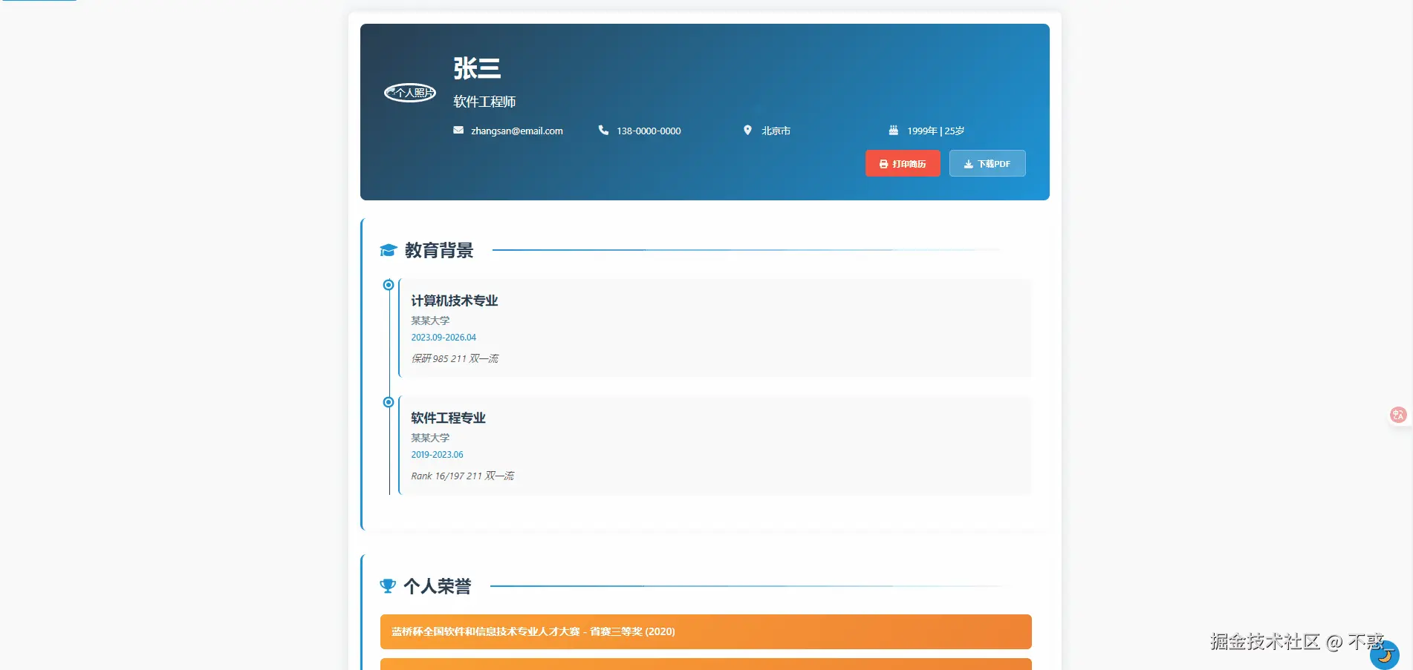Click the 个人照片 avatar placeholder
The height and width of the screenshot is (670, 1413).
click(x=410, y=93)
